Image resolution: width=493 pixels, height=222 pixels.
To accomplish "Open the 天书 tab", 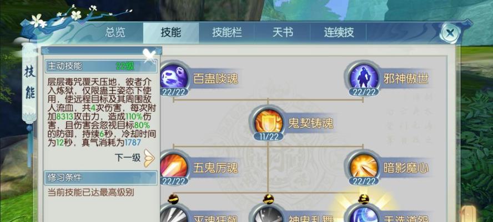I will tap(283, 32).
